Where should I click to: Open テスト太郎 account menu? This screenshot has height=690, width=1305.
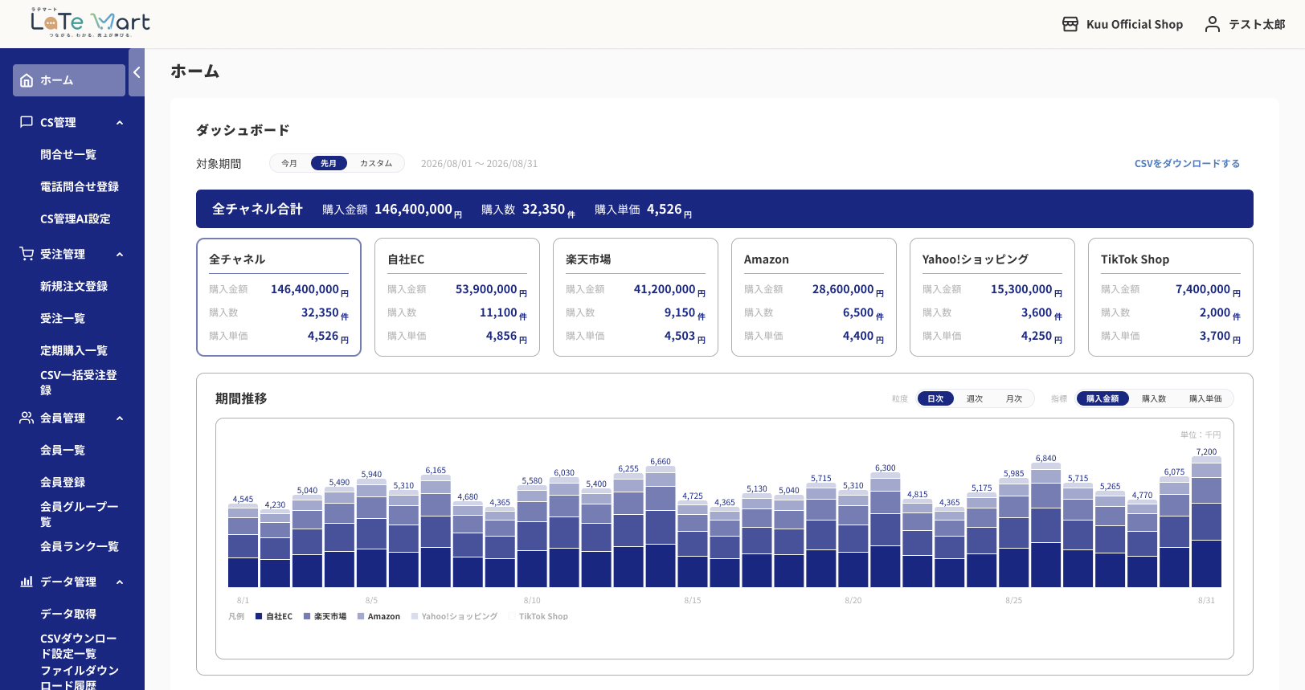(x=1245, y=24)
